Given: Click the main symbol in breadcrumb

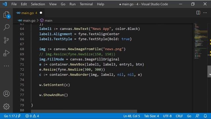Looking at the screenshot, I should (x=46, y=20).
